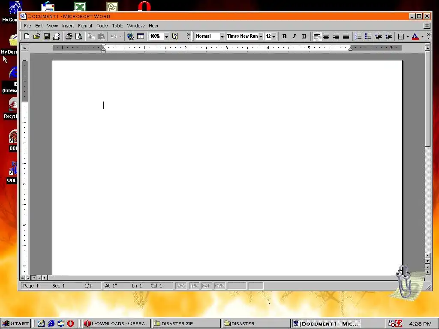The height and width of the screenshot is (329, 439).
Task: Open the font size 12 dropdown
Action: tap(274, 36)
